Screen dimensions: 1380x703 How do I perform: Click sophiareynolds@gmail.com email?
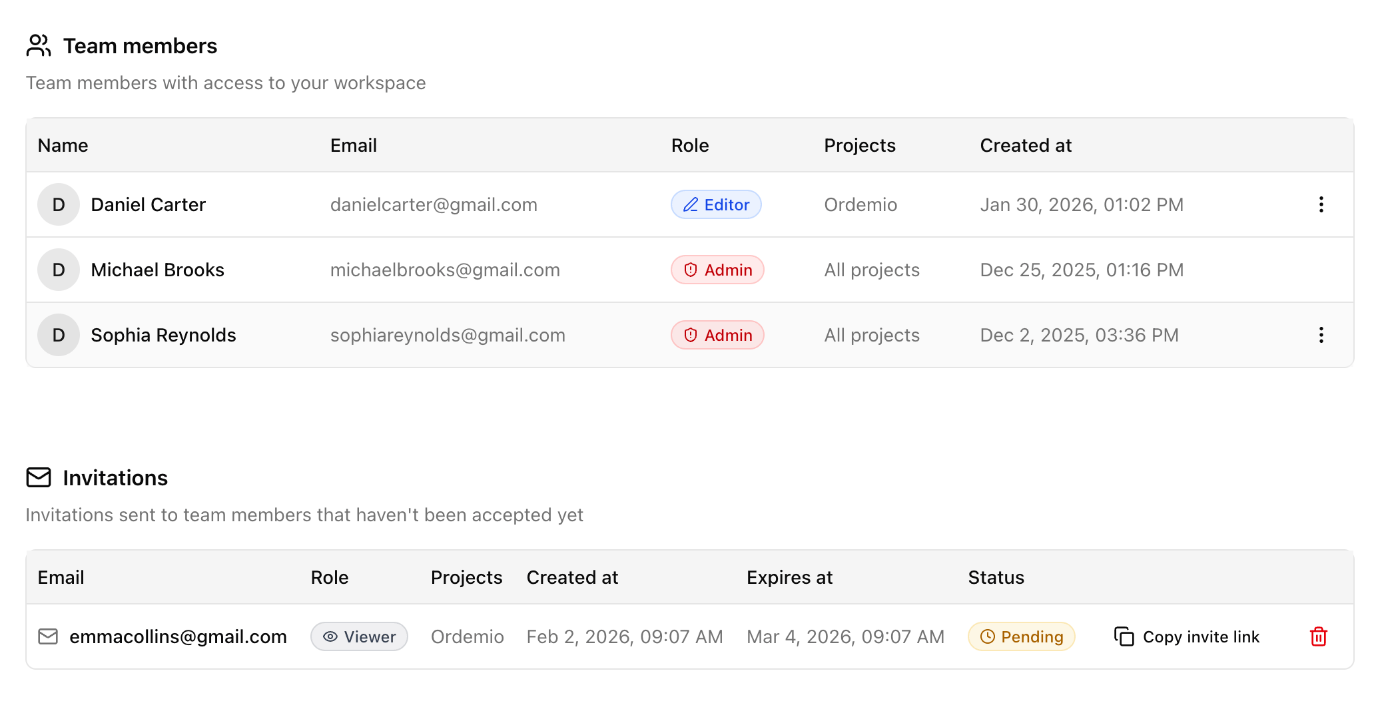pos(448,335)
